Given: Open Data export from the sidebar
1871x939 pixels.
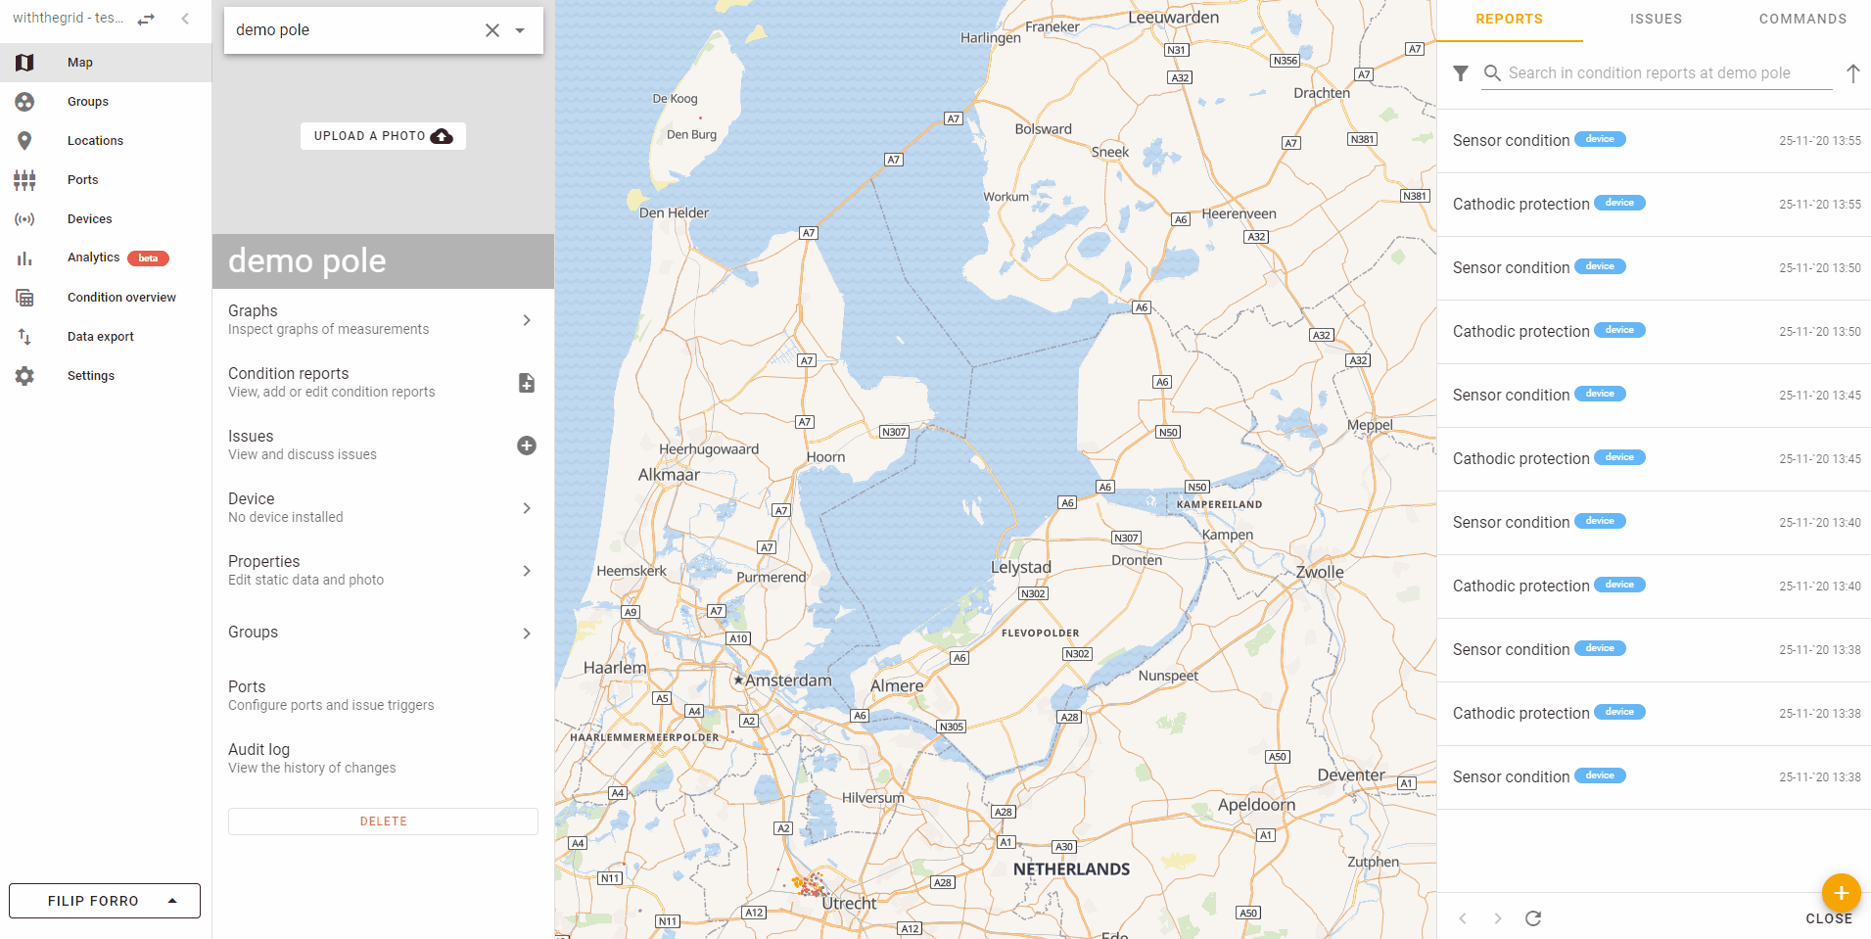Looking at the screenshot, I should pyautogui.click(x=100, y=337).
